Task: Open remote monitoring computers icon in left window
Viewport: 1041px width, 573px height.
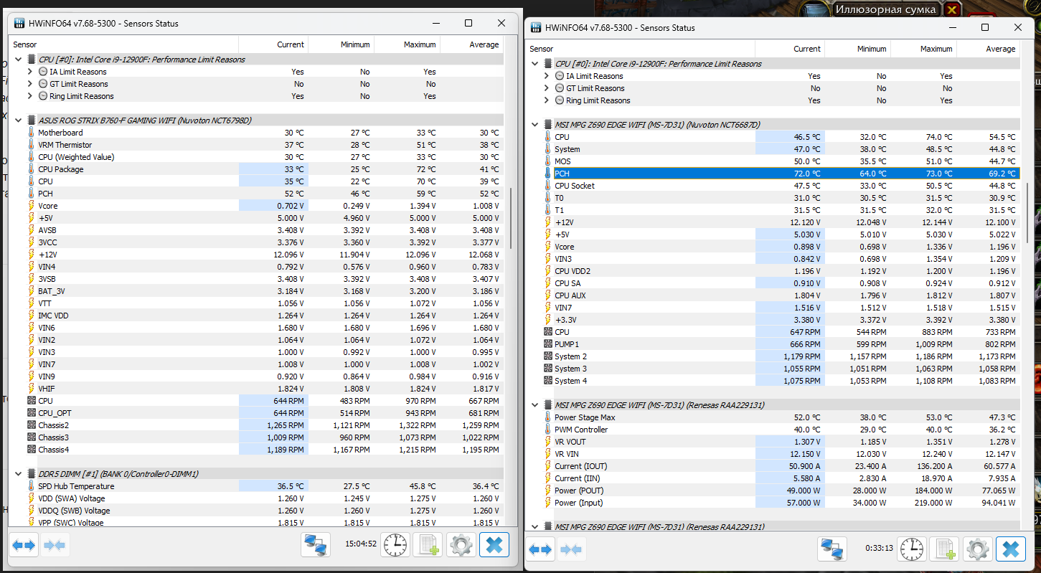Action: click(x=315, y=545)
